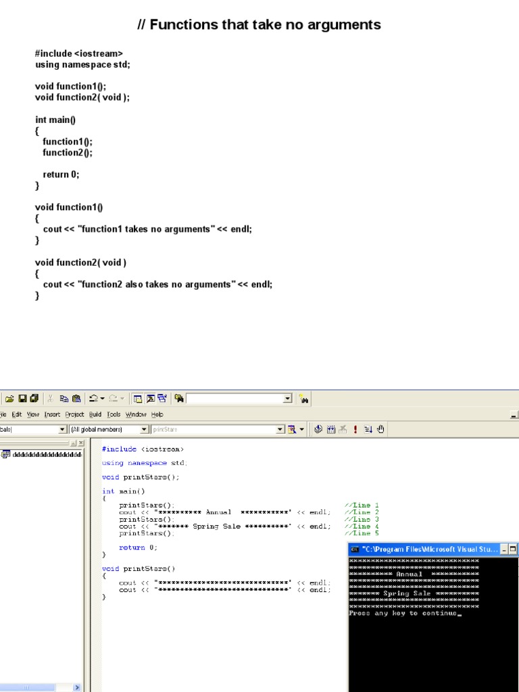
Task: Click the workspace horizontal scrollbar right arrow
Action: click(x=77, y=687)
